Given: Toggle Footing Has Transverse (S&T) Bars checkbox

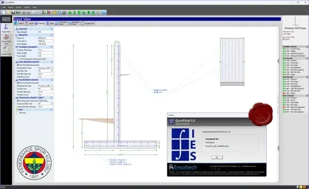Looking at the screenshot, I should pos(18,101).
